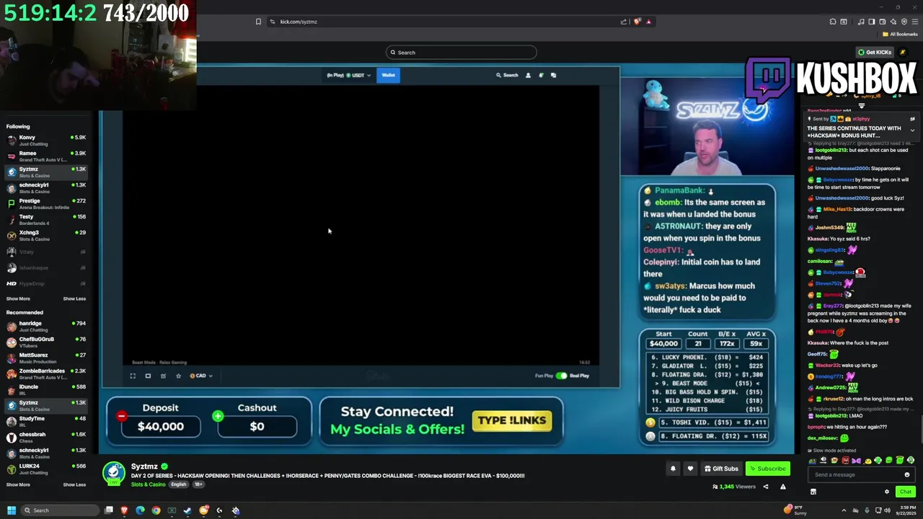Viewport: 923px width, 519px height.
Task: Open Xchng3 channel in sidebar
Action: point(45,235)
